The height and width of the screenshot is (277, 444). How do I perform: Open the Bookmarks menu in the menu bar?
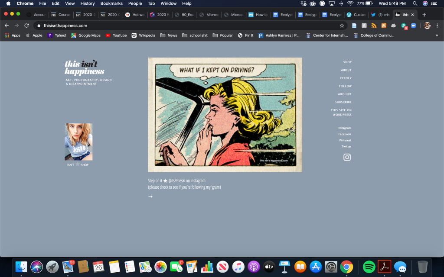tap(111, 3)
